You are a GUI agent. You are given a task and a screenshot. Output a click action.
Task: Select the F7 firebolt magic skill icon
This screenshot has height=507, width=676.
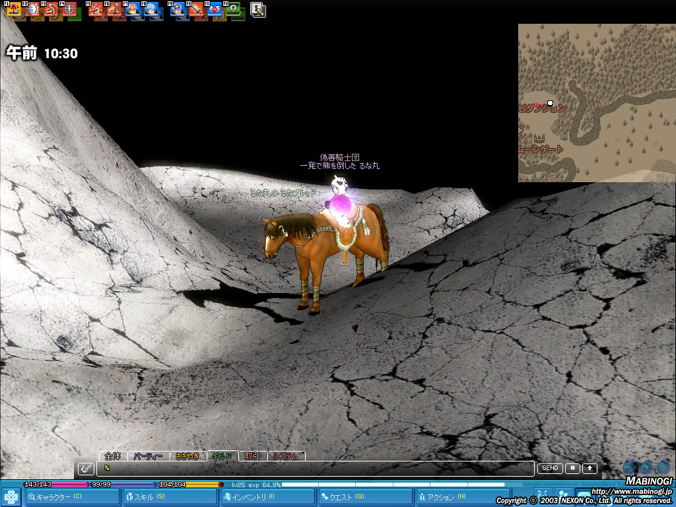pyautogui.click(x=133, y=10)
